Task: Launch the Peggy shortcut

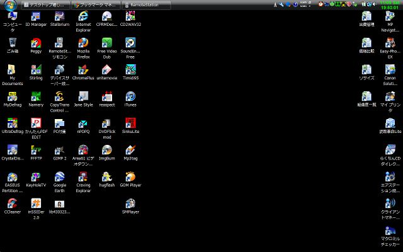Action: (36, 46)
